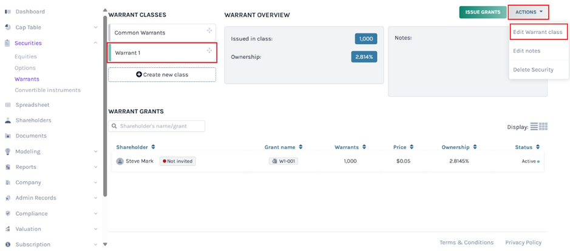Collapse the Securities section
This screenshot has width=570, height=251.
coord(95,43)
